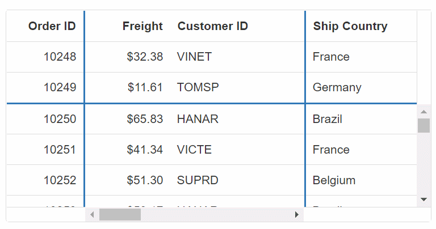Click the horizontal scrollbar thumb
Screen dimensions: 436x229
[x=120, y=214]
